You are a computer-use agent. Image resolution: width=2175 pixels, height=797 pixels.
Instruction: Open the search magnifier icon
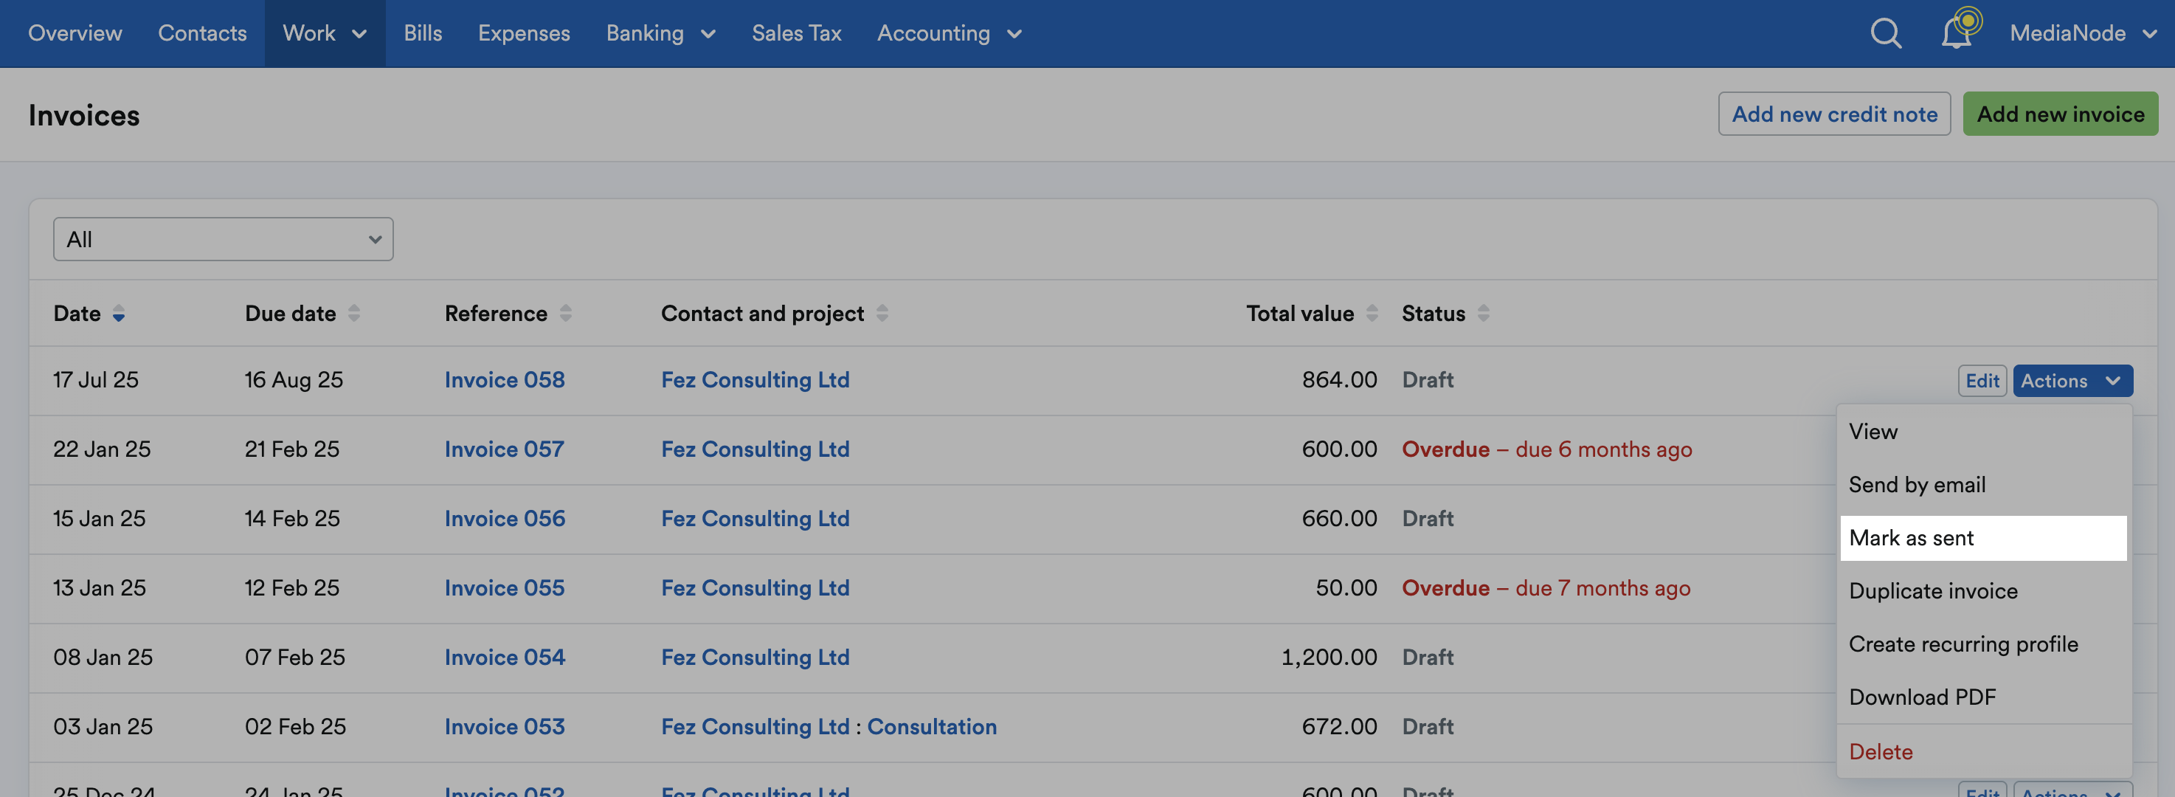(x=1885, y=34)
